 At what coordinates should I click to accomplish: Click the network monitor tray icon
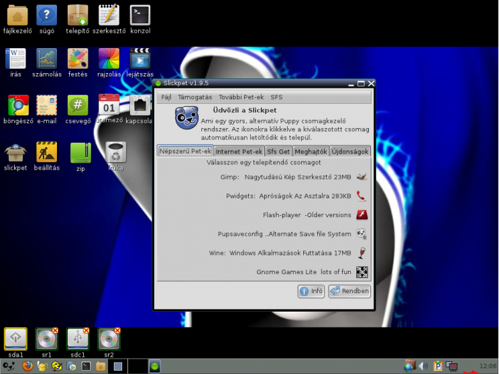pos(451,367)
